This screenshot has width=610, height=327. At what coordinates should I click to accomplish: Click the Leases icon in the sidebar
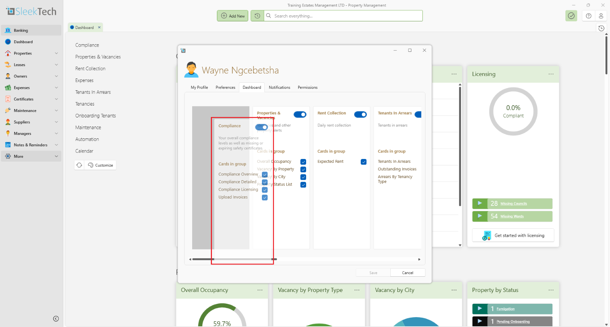(x=8, y=65)
